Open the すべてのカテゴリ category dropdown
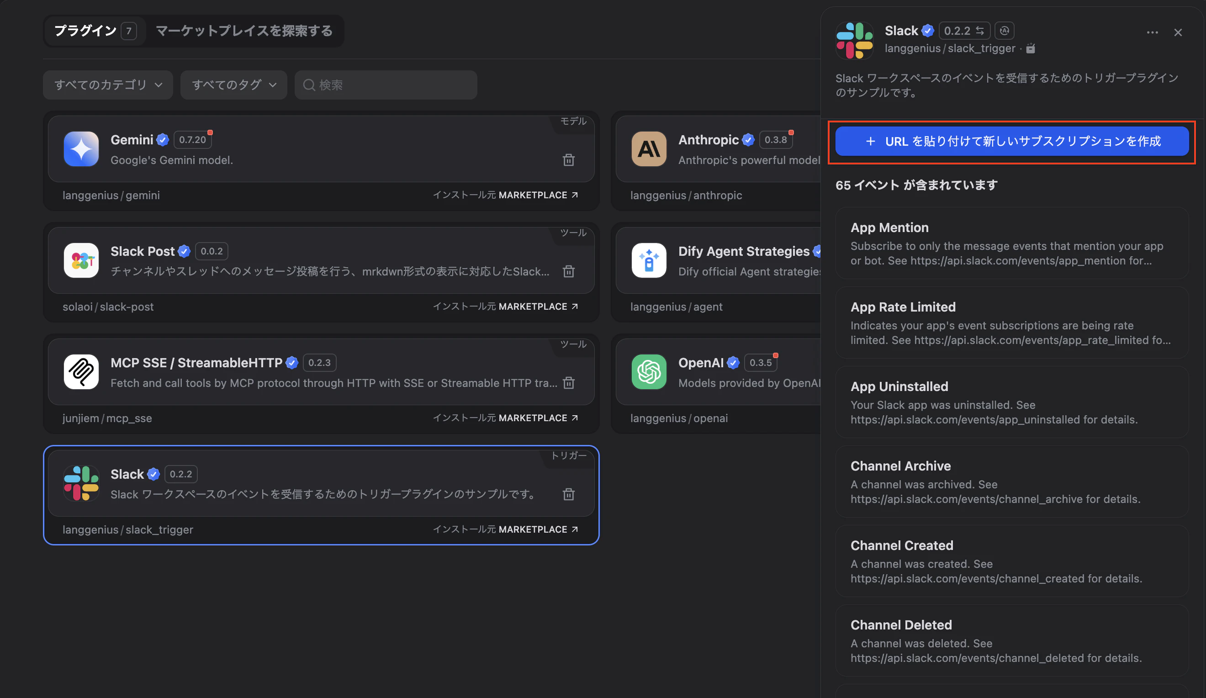Viewport: 1206px width, 698px height. pyautogui.click(x=108, y=85)
